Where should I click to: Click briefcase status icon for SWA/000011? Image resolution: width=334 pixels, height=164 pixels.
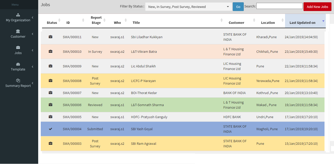[50, 37]
